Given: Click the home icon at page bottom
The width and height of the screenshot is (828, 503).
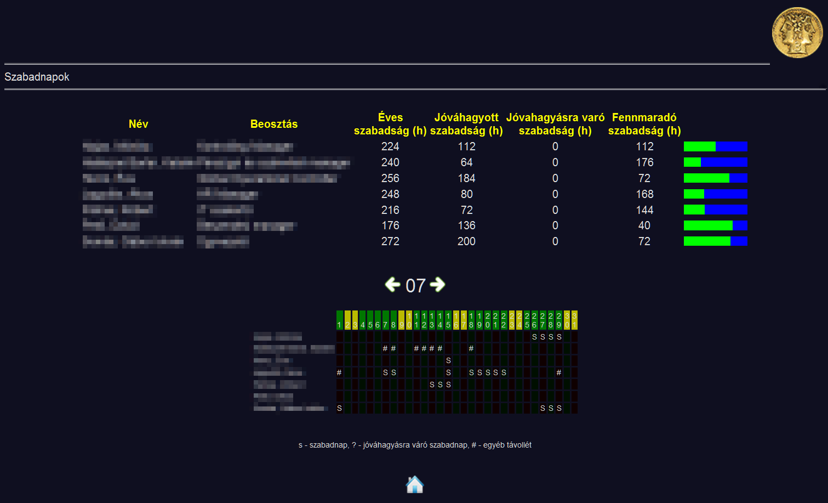Looking at the screenshot, I should [415, 484].
